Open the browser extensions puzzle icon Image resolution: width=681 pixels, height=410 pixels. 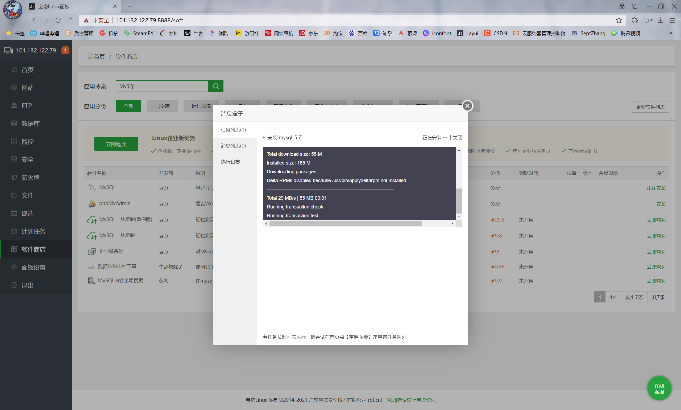[634, 20]
